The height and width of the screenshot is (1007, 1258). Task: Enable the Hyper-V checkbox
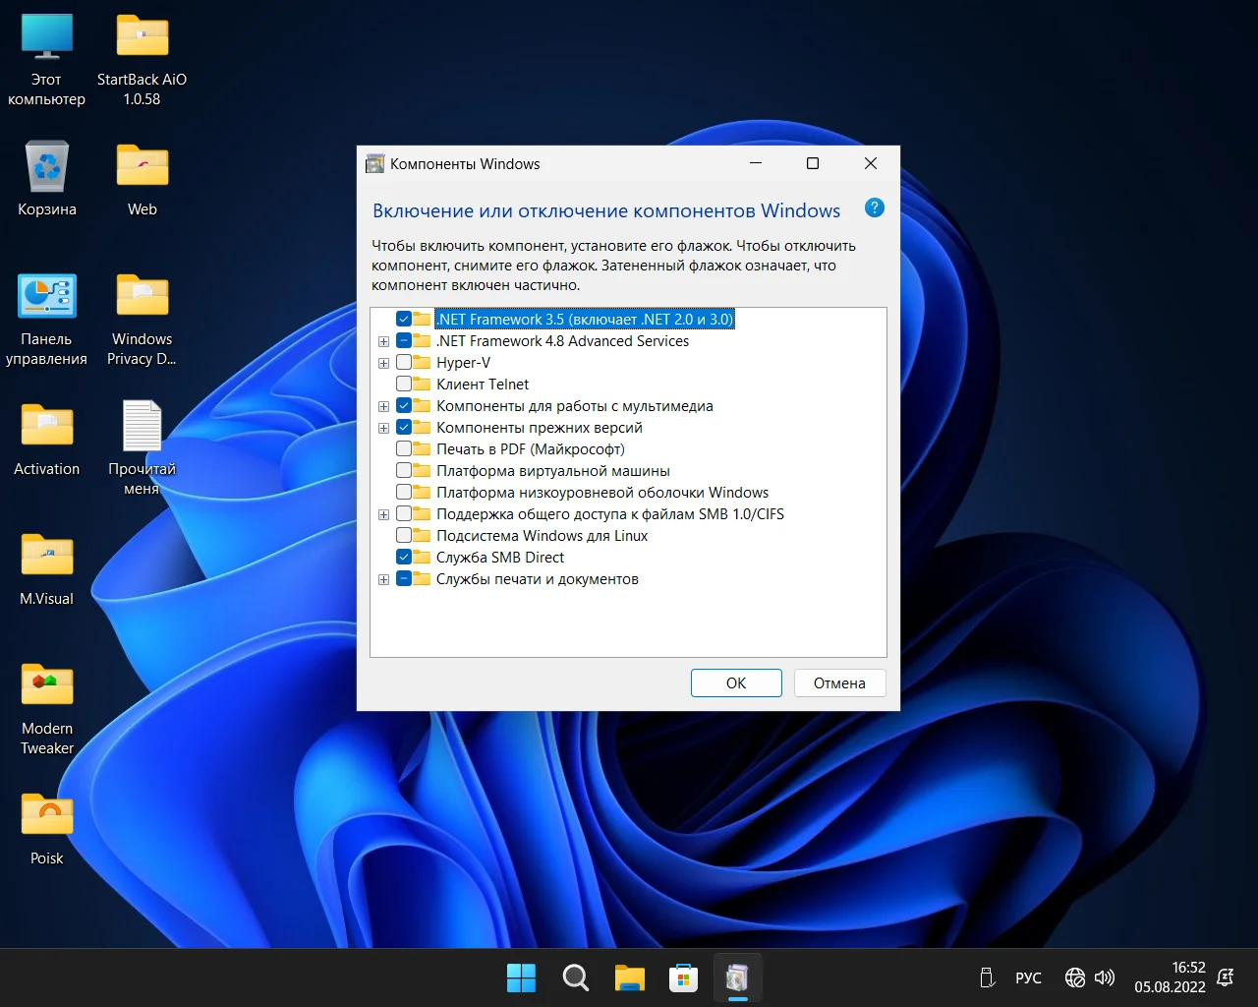(404, 363)
